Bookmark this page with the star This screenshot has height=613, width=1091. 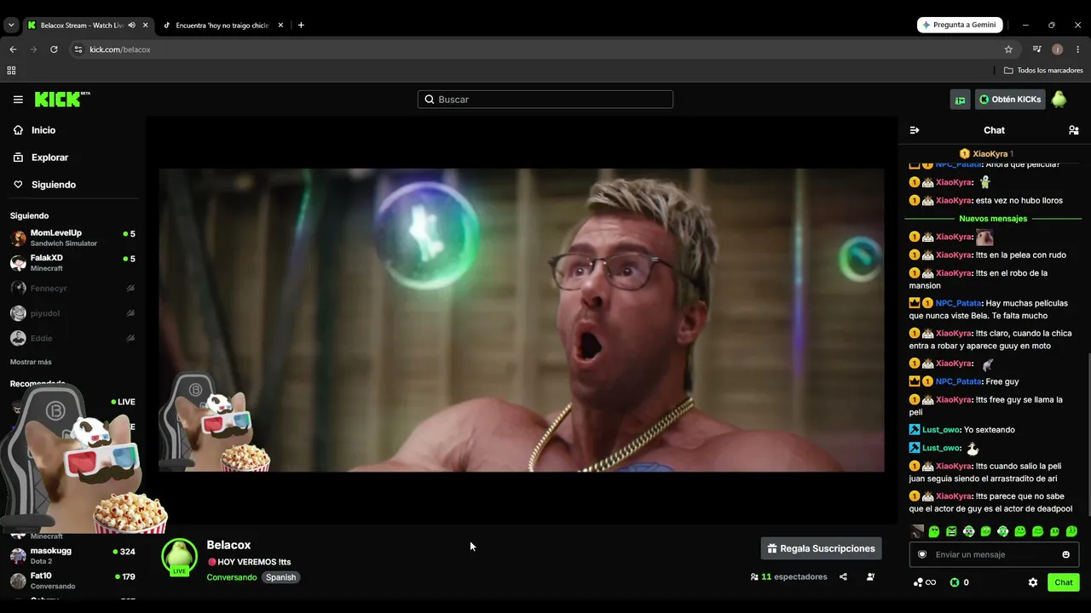[1008, 49]
